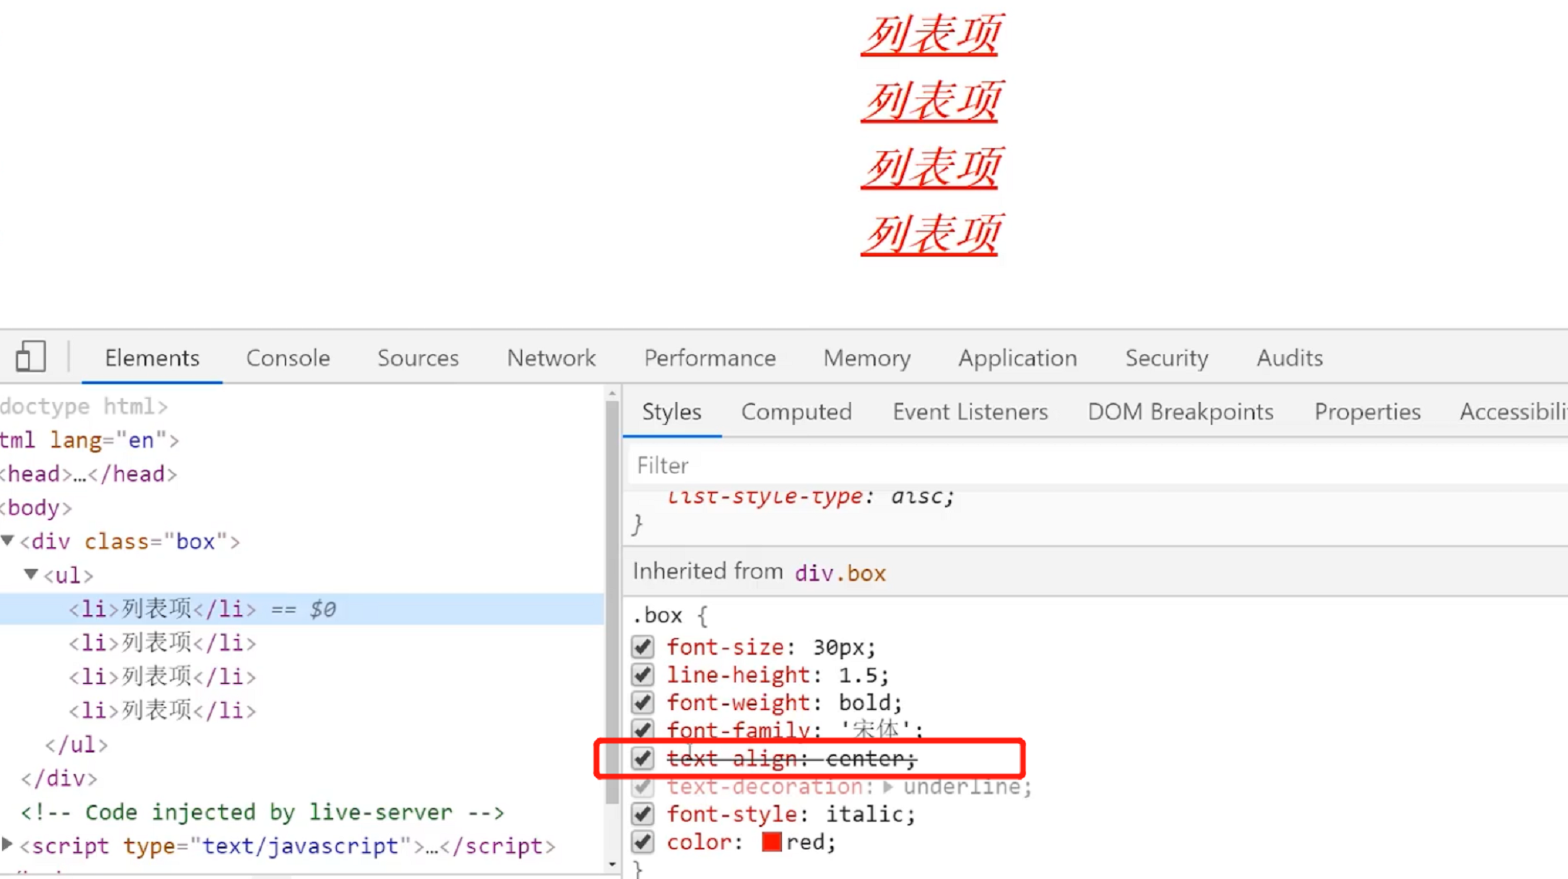Select the live-server comment row
The width and height of the screenshot is (1568, 879).
(x=262, y=812)
